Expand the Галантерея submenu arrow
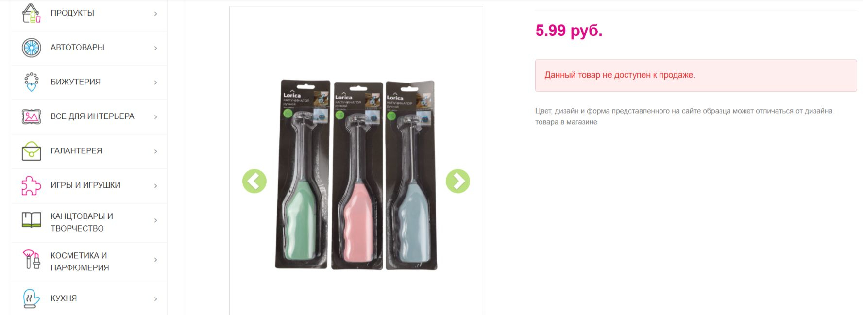 click(x=155, y=151)
